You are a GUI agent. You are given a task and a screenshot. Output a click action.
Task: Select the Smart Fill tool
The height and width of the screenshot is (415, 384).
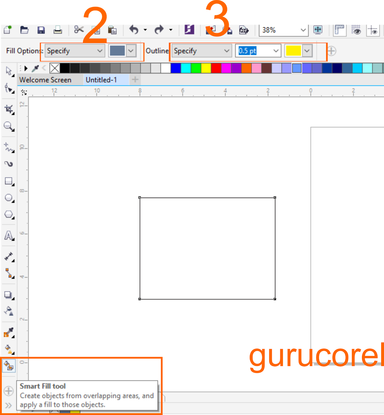(x=9, y=366)
